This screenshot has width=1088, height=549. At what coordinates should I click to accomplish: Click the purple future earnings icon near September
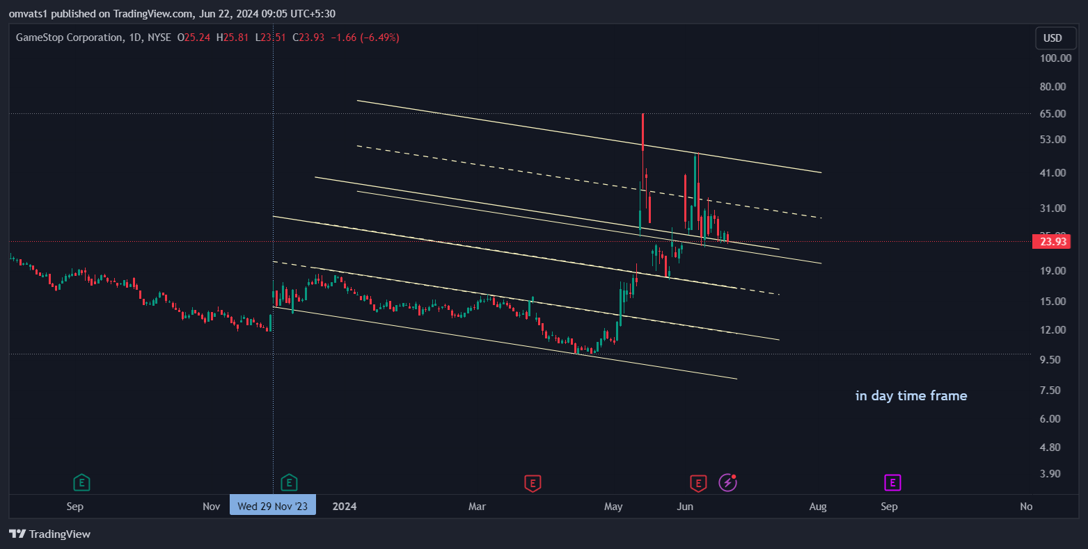tap(892, 482)
